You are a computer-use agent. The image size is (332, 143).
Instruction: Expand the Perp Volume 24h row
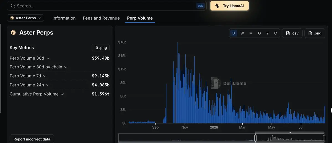point(48,85)
